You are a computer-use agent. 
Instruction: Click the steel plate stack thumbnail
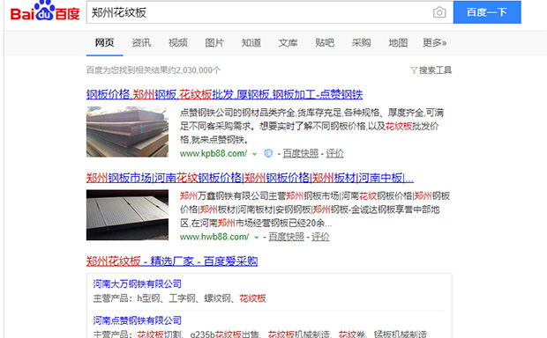[127, 131]
